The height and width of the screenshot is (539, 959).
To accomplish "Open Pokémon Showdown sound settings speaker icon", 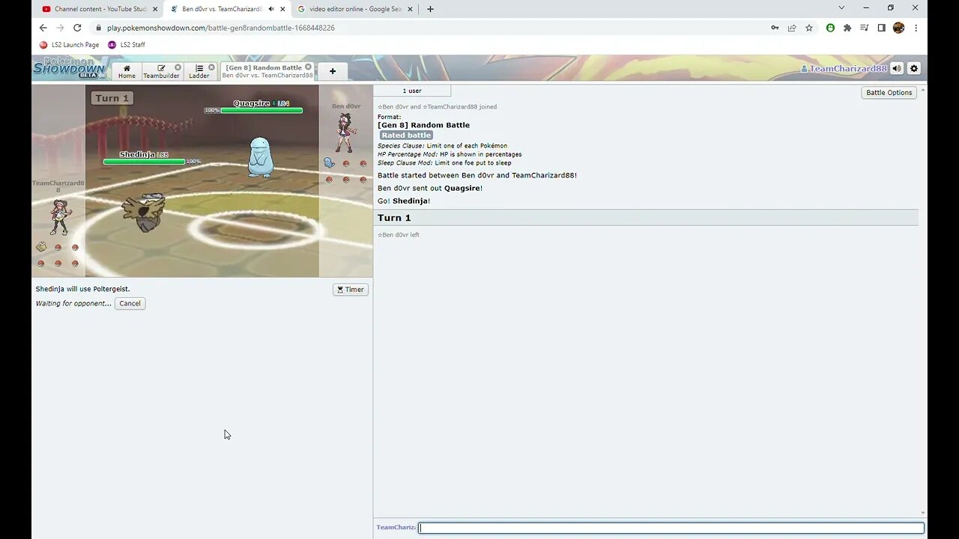I will (897, 68).
